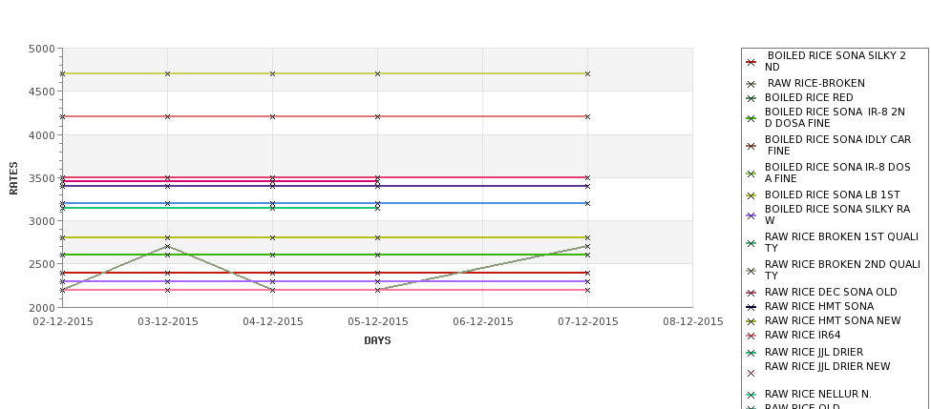Select the BOILED RICE SONA LB 1ST legend marker
The image size is (931, 409).
point(751,195)
